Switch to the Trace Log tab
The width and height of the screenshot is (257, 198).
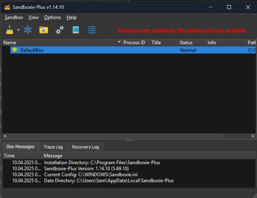point(53,147)
